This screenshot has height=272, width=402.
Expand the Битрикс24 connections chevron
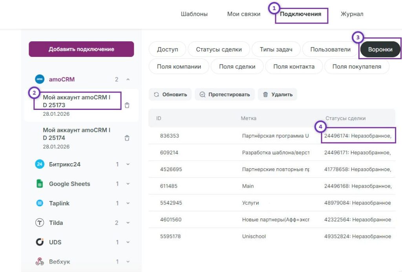pos(128,164)
